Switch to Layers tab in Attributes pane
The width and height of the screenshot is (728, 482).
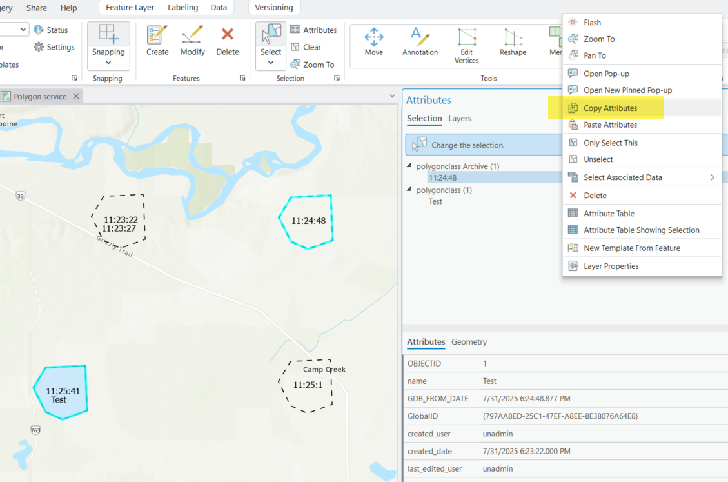(x=460, y=119)
